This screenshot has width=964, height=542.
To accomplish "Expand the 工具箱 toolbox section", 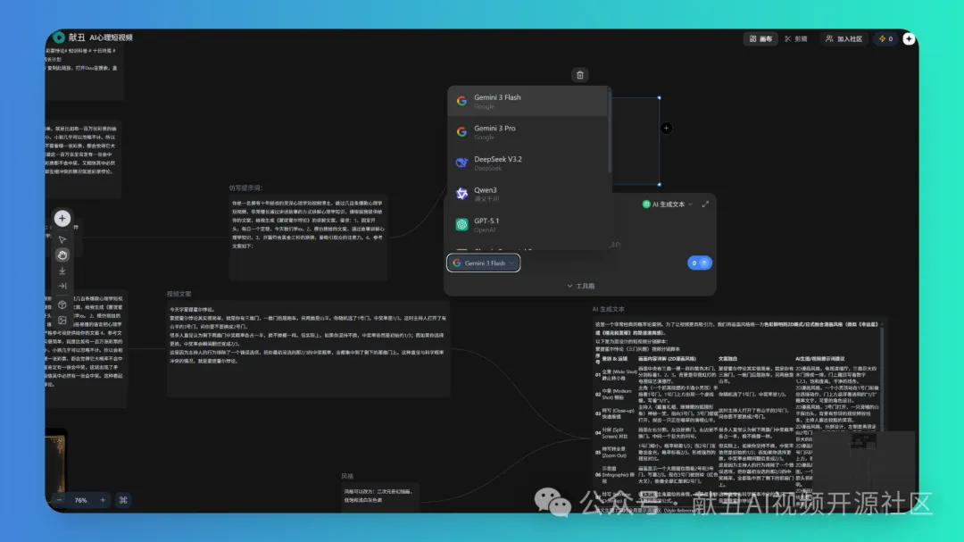I will 580,286.
